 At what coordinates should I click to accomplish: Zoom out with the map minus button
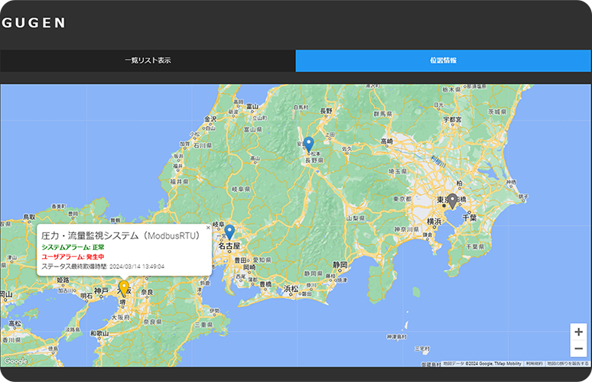578,349
